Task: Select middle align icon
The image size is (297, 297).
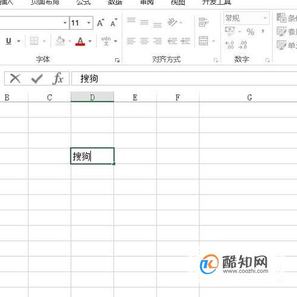Action: [144, 22]
